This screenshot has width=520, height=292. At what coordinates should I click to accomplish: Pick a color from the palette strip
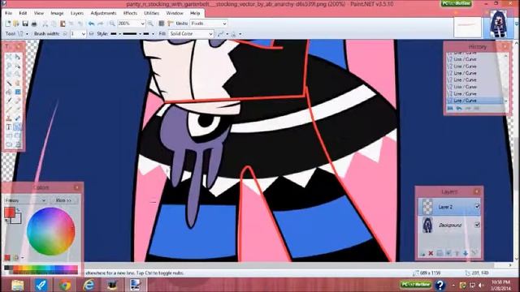tap(41, 269)
